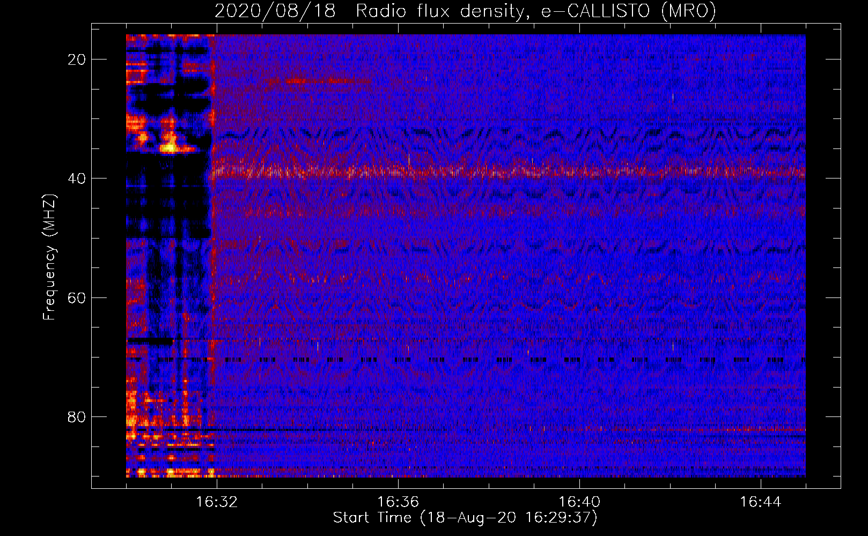The image size is (868, 536).
Task: Click the 80 MHz frequency tick label
Action: 77,417
